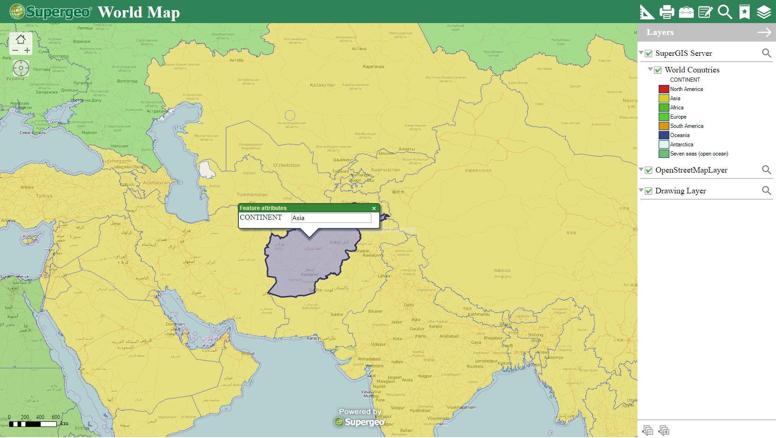Screen dimensions: 776x438
Task: Open the search magnifier in header
Action: 725,12
